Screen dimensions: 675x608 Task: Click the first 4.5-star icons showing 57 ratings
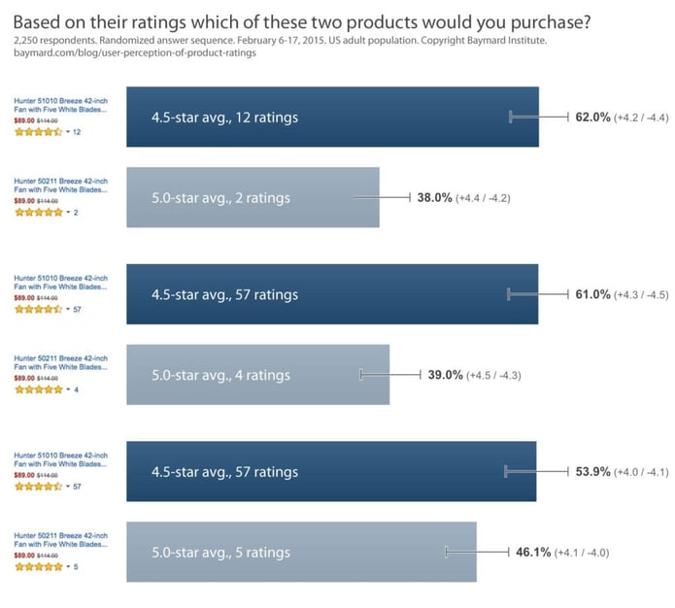coord(39,309)
